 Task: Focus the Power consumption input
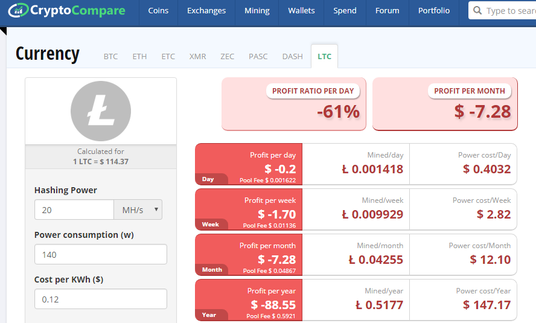pyautogui.click(x=100, y=254)
